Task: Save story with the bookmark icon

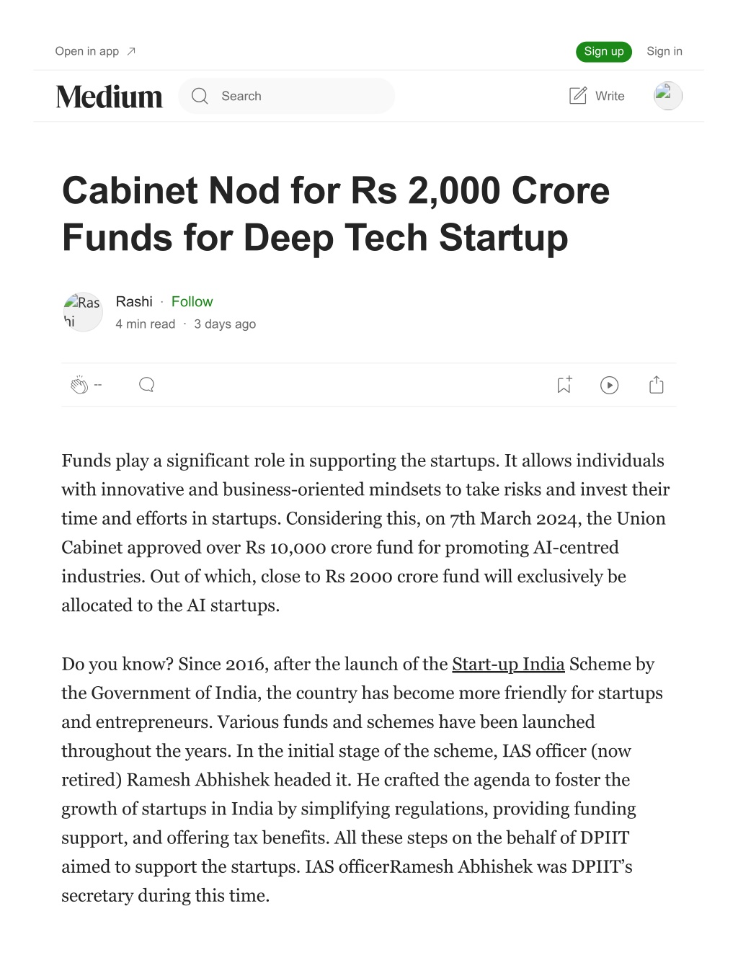Action: point(564,385)
